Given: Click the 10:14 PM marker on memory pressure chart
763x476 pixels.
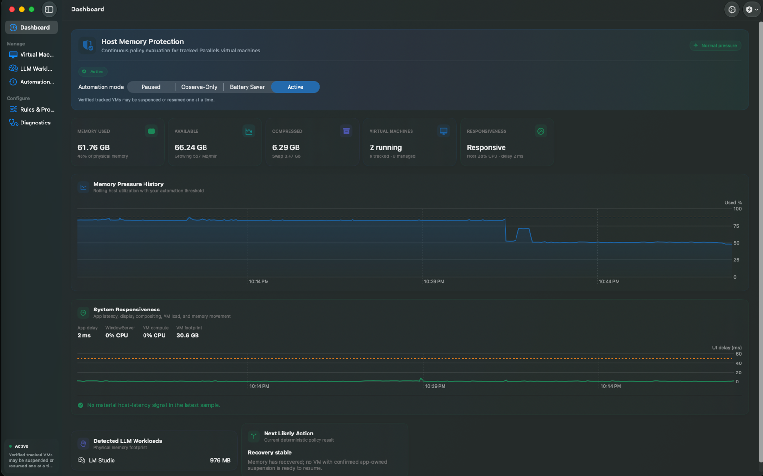Looking at the screenshot, I should point(259,282).
